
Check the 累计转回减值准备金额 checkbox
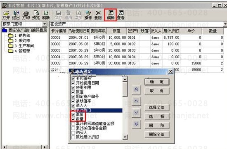(73, 124)
